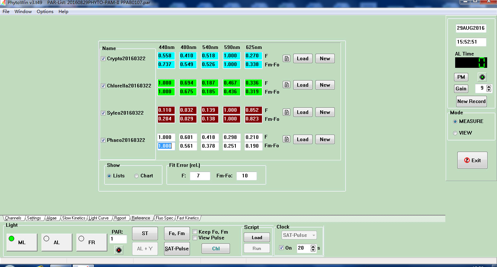This screenshot has height=267, width=497.
Task: Uncheck the Crypto20160322 checkbox
Action: [x=103, y=59]
